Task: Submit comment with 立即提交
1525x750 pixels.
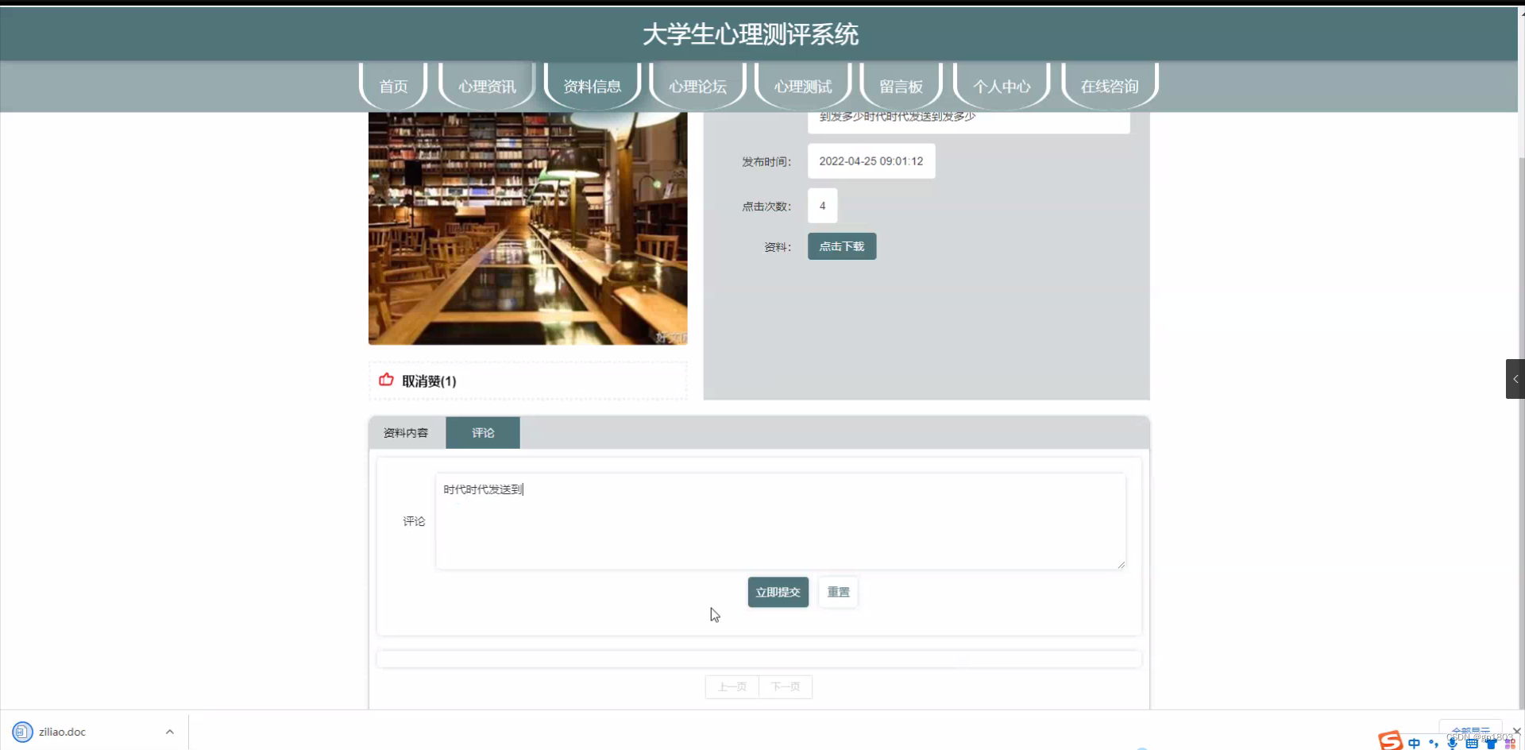Action: pos(778,592)
